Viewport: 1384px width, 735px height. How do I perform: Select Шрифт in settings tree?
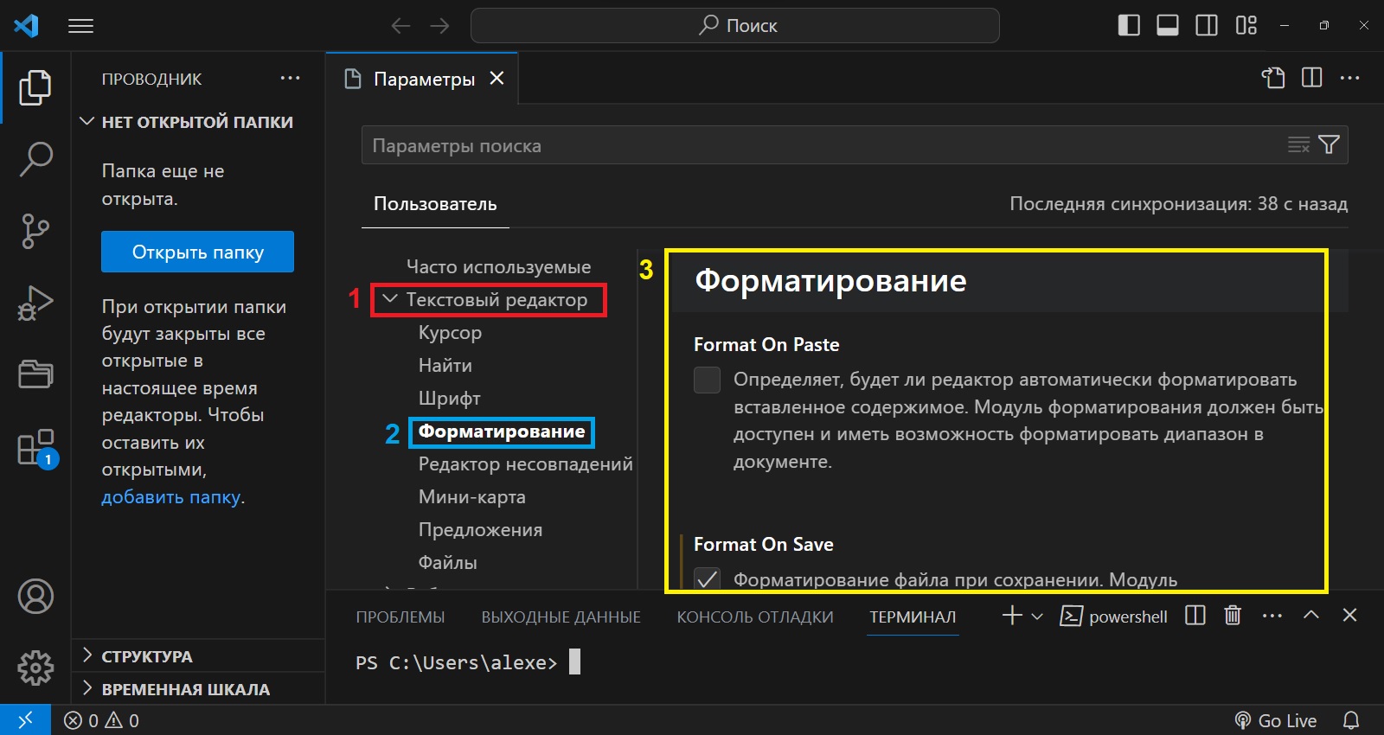tap(449, 399)
